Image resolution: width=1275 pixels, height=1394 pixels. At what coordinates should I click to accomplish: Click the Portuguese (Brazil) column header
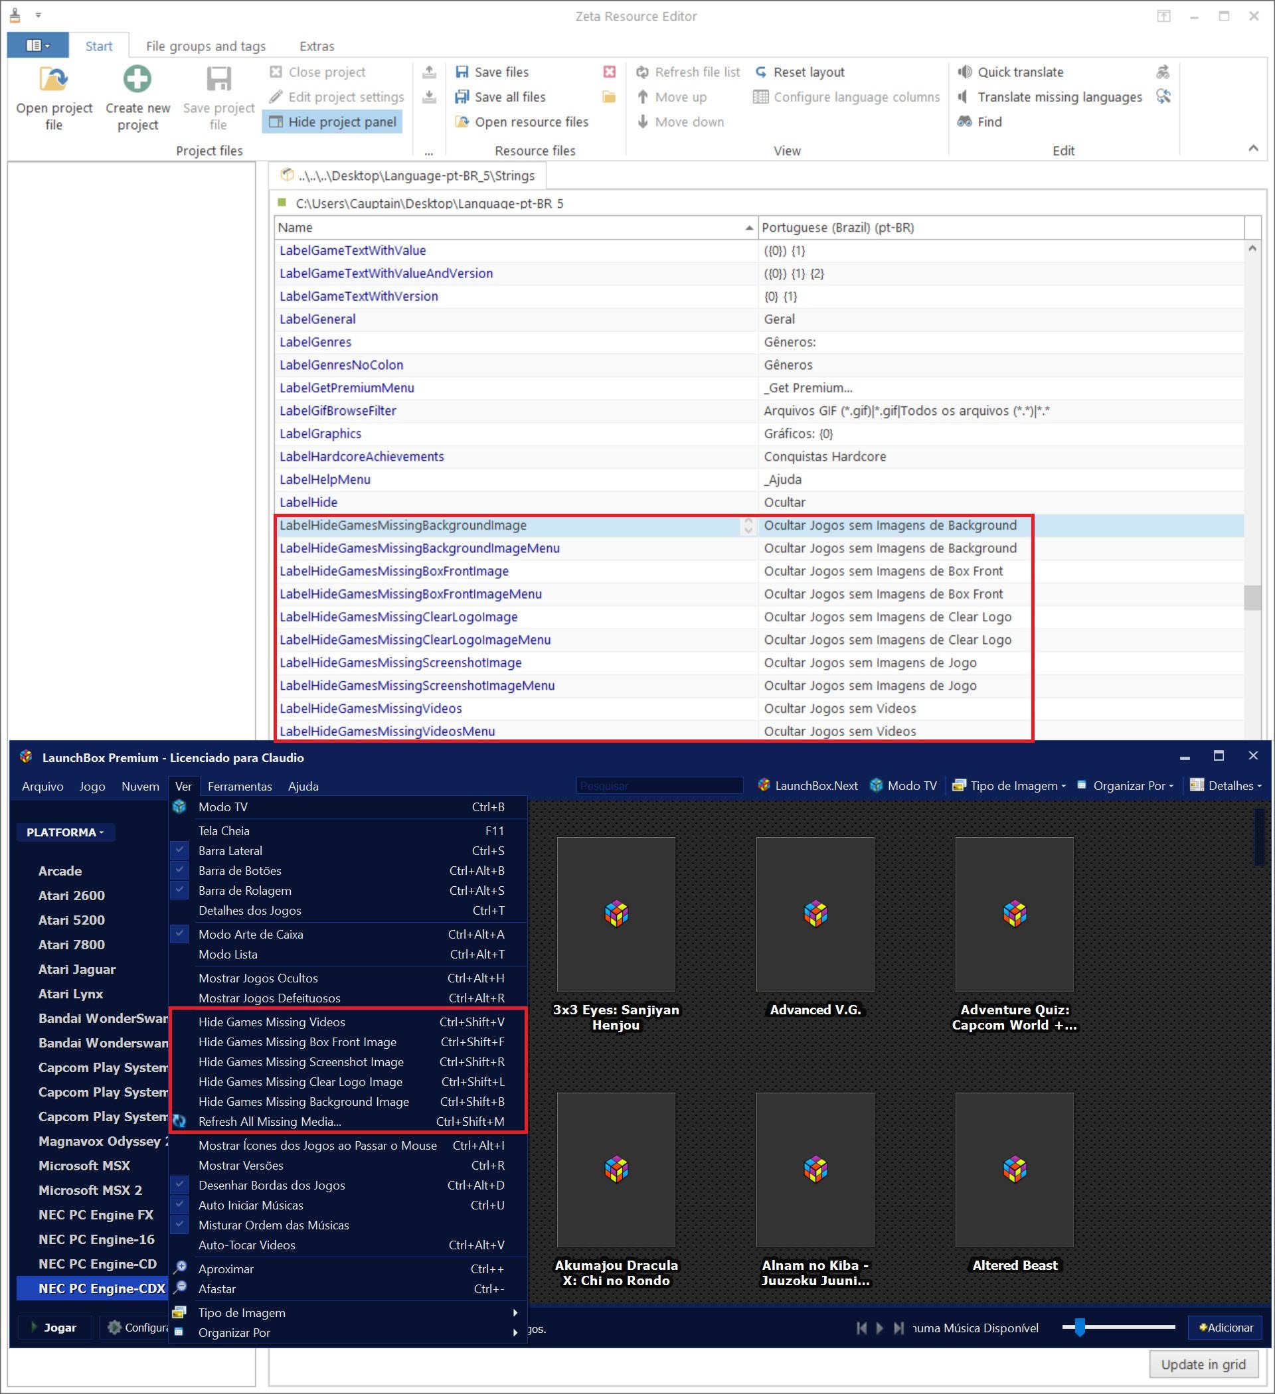click(1000, 228)
